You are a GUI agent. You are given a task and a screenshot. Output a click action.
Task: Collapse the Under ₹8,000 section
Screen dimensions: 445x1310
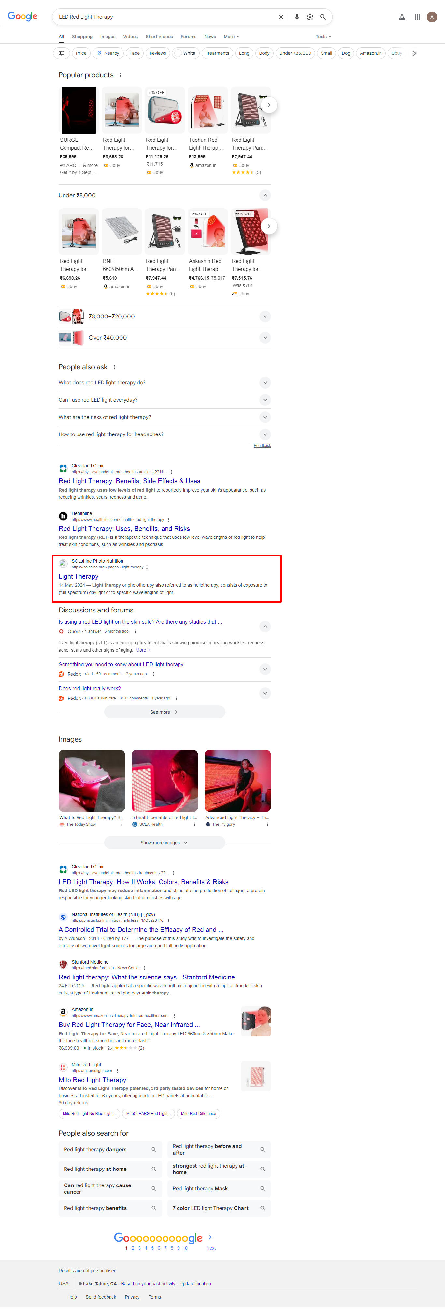coord(265,195)
